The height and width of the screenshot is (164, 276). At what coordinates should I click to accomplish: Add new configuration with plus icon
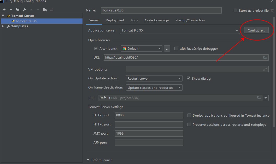tap(4, 10)
